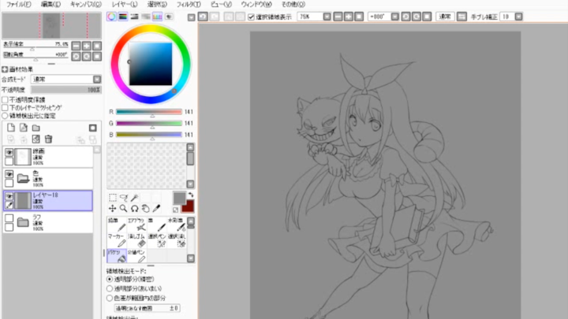
Task: Select the Rotate view tool
Action: pos(134,208)
